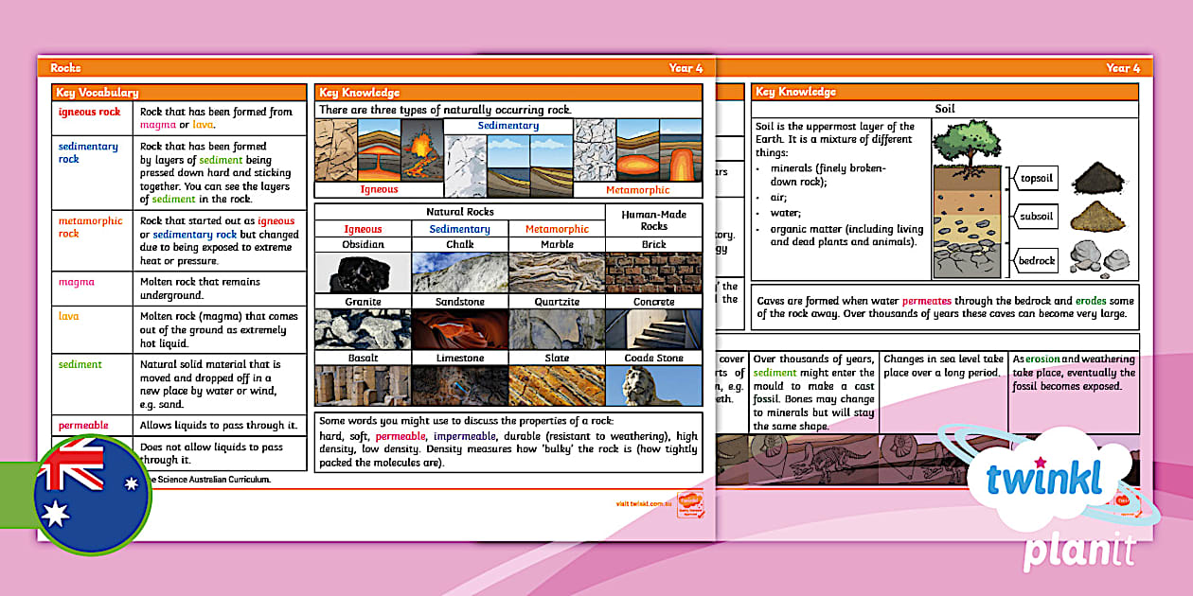The width and height of the screenshot is (1193, 596).
Task: Click the Twinkl quality approved stamp
Action: [x=692, y=504]
